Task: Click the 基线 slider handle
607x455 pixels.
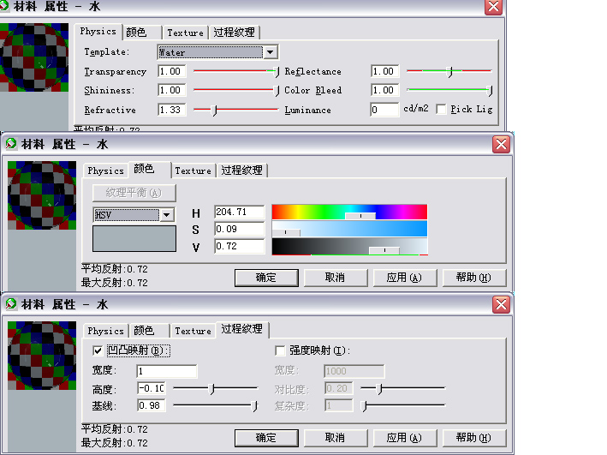Action: [x=254, y=406]
